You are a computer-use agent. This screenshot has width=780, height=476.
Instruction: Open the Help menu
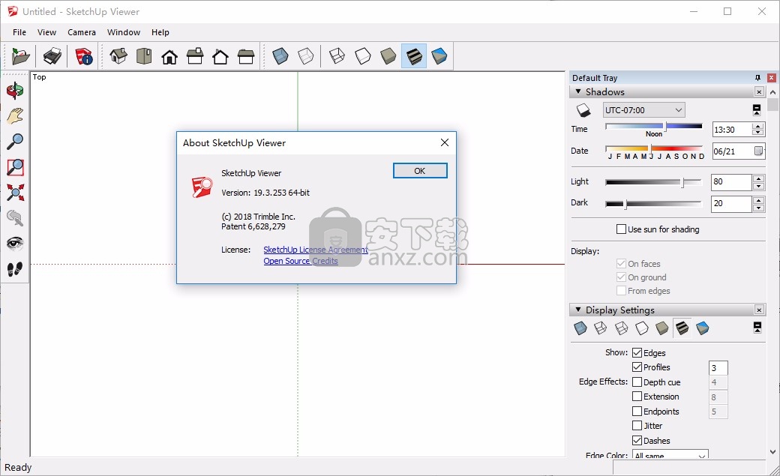(160, 32)
